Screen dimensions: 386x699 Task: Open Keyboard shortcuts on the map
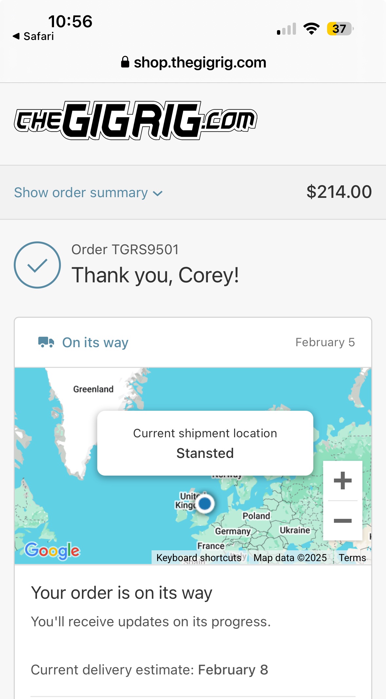199,557
